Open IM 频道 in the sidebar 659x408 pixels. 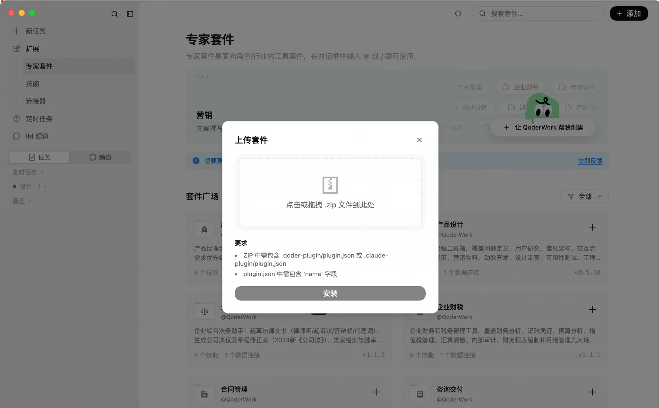pyautogui.click(x=37, y=136)
